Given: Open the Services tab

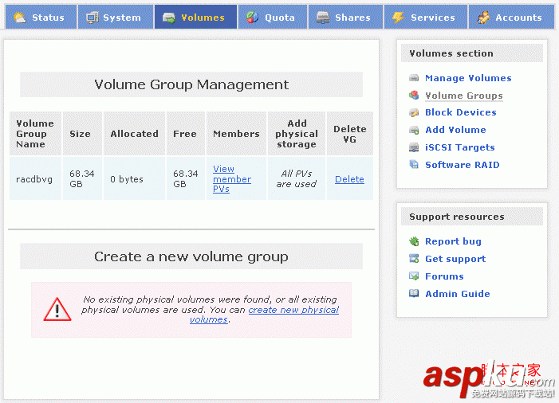Looking at the screenshot, I should pos(426,17).
